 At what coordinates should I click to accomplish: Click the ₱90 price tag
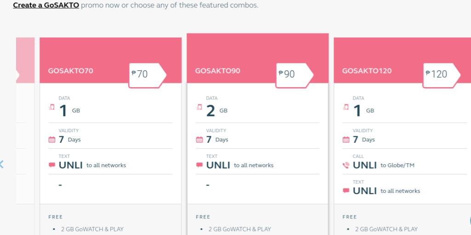294,76
